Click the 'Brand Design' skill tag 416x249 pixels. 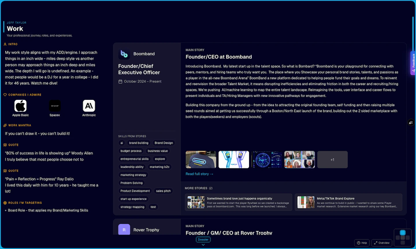pyautogui.click(x=164, y=143)
